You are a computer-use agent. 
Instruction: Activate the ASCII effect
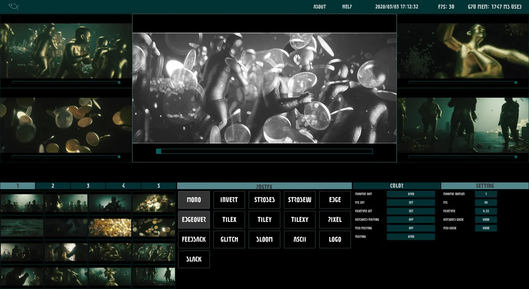[300, 239]
